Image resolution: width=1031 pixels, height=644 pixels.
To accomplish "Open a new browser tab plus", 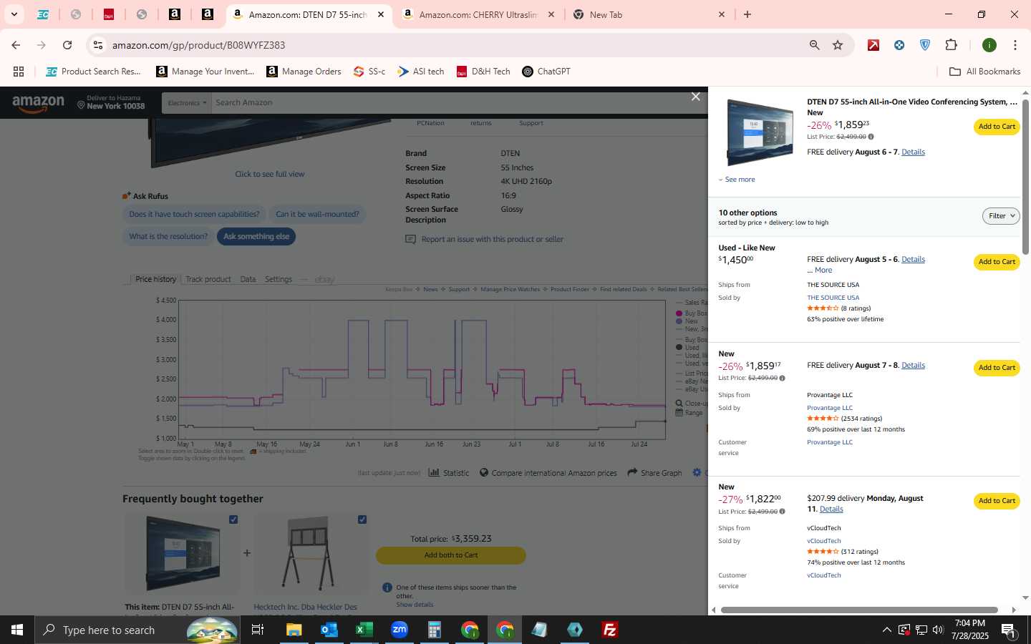I will click(747, 14).
